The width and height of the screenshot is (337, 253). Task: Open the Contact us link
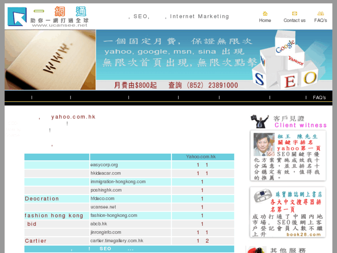coord(294,20)
